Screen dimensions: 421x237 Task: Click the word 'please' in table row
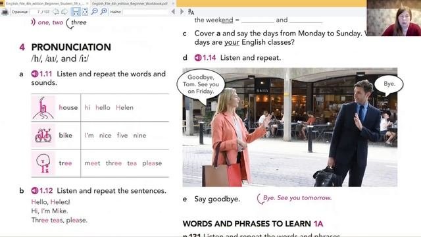pyautogui.click(x=152, y=163)
